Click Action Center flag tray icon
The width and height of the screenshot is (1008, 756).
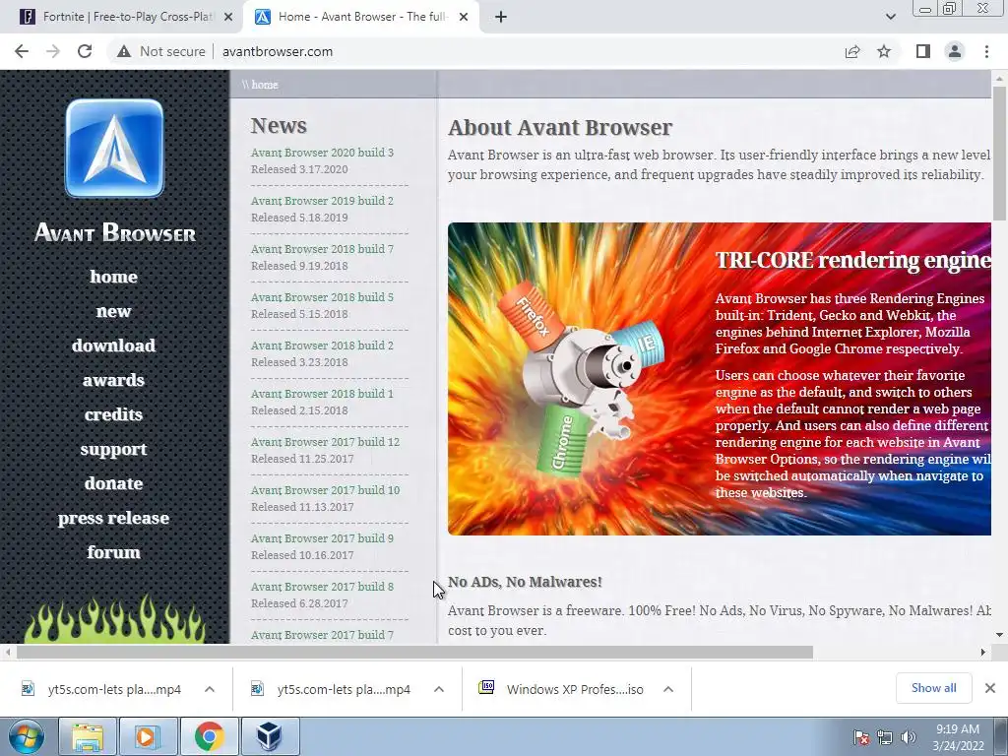tap(860, 737)
